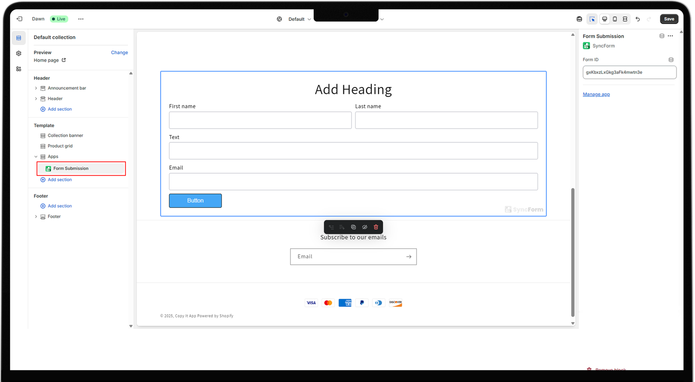Expand the Announcement bar section
The height and width of the screenshot is (382, 695).
point(36,88)
